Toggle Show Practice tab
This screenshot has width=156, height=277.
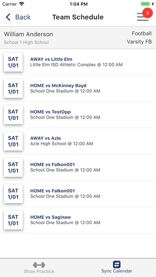coord(39,267)
